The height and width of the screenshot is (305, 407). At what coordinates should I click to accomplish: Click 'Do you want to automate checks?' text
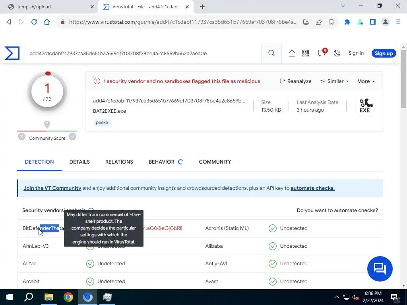pyautogui.click(x=337, y=210)
